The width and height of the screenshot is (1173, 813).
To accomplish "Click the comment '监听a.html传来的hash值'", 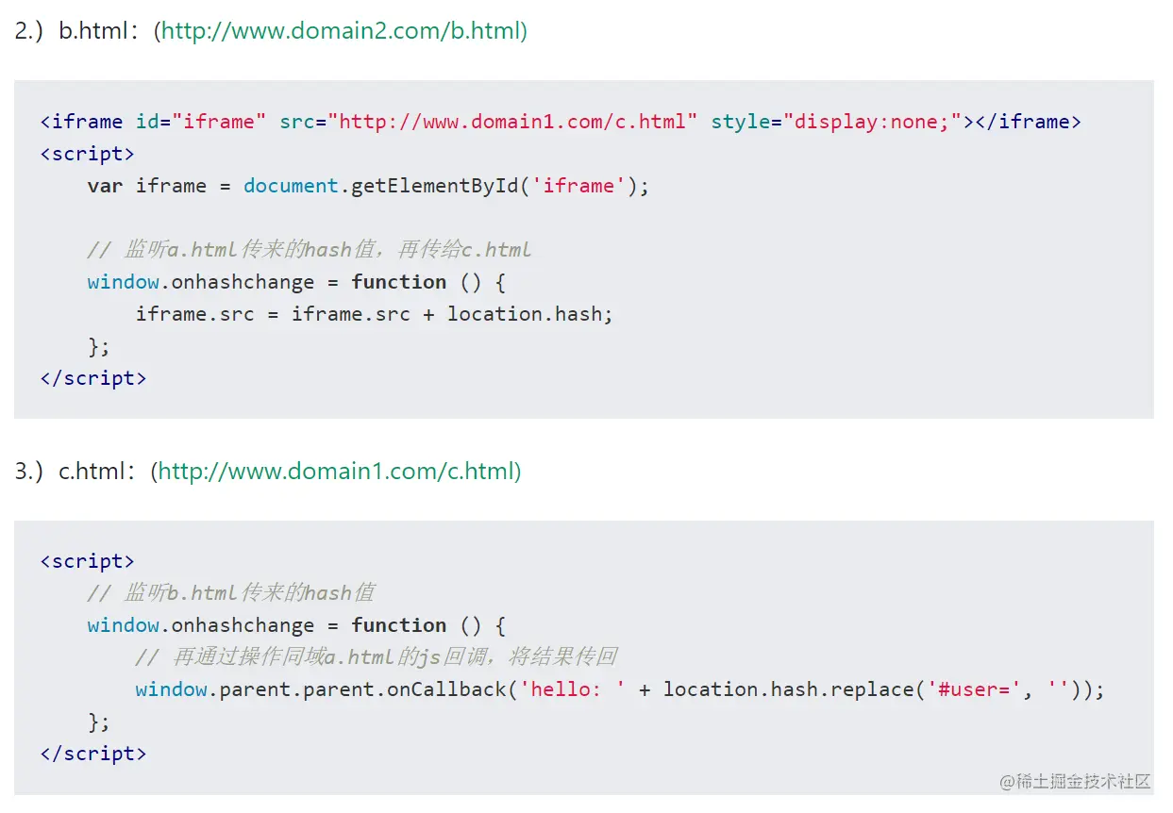I will point(310,250).
